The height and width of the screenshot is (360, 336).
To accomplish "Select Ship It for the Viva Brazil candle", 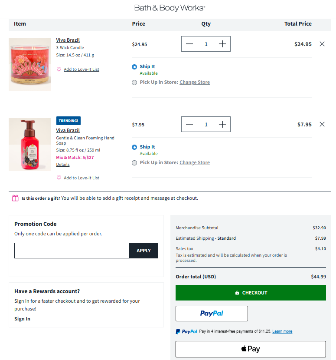I will point(134,67).
